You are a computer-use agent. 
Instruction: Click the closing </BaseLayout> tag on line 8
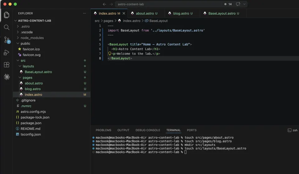pos(120,58)
